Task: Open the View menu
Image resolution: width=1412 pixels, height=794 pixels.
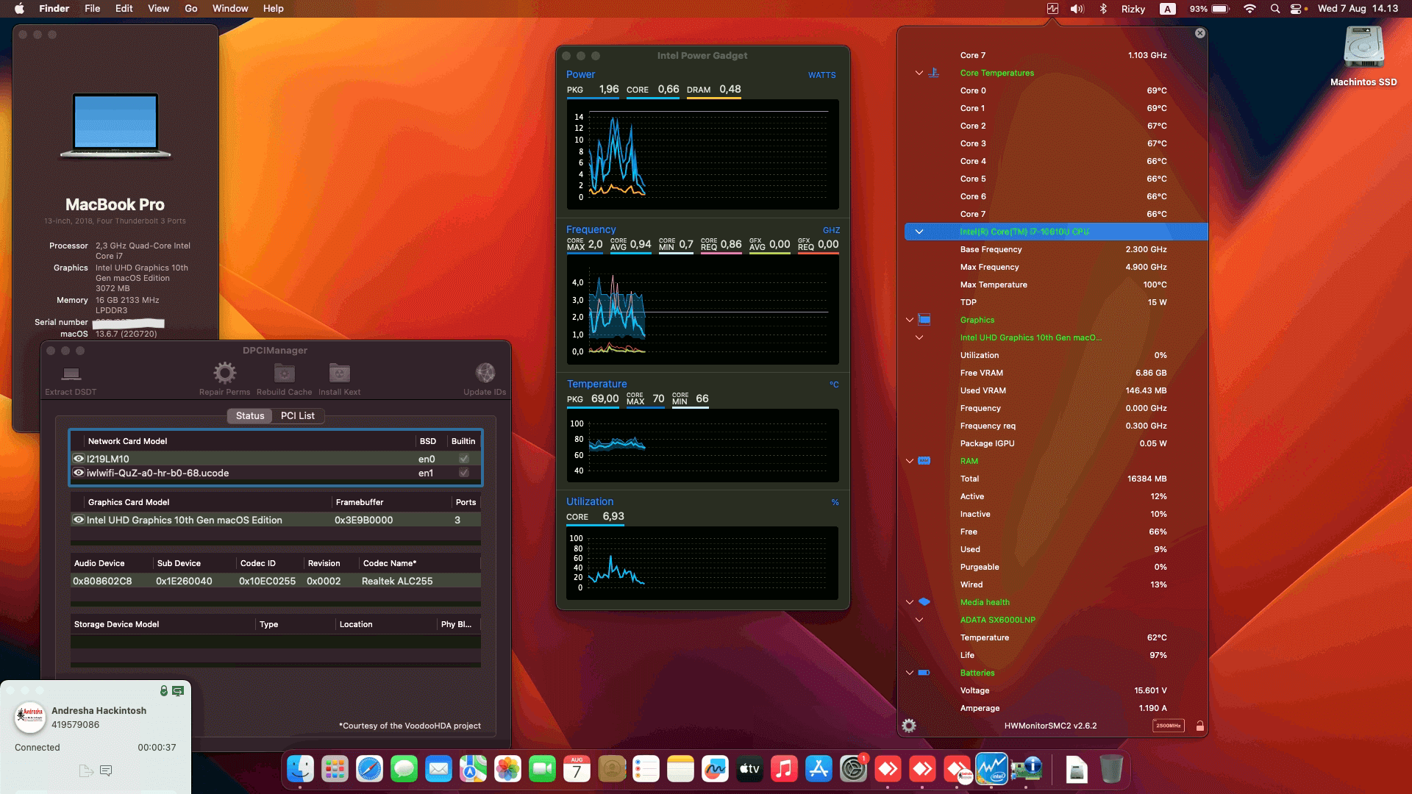Action: [158, 9]
